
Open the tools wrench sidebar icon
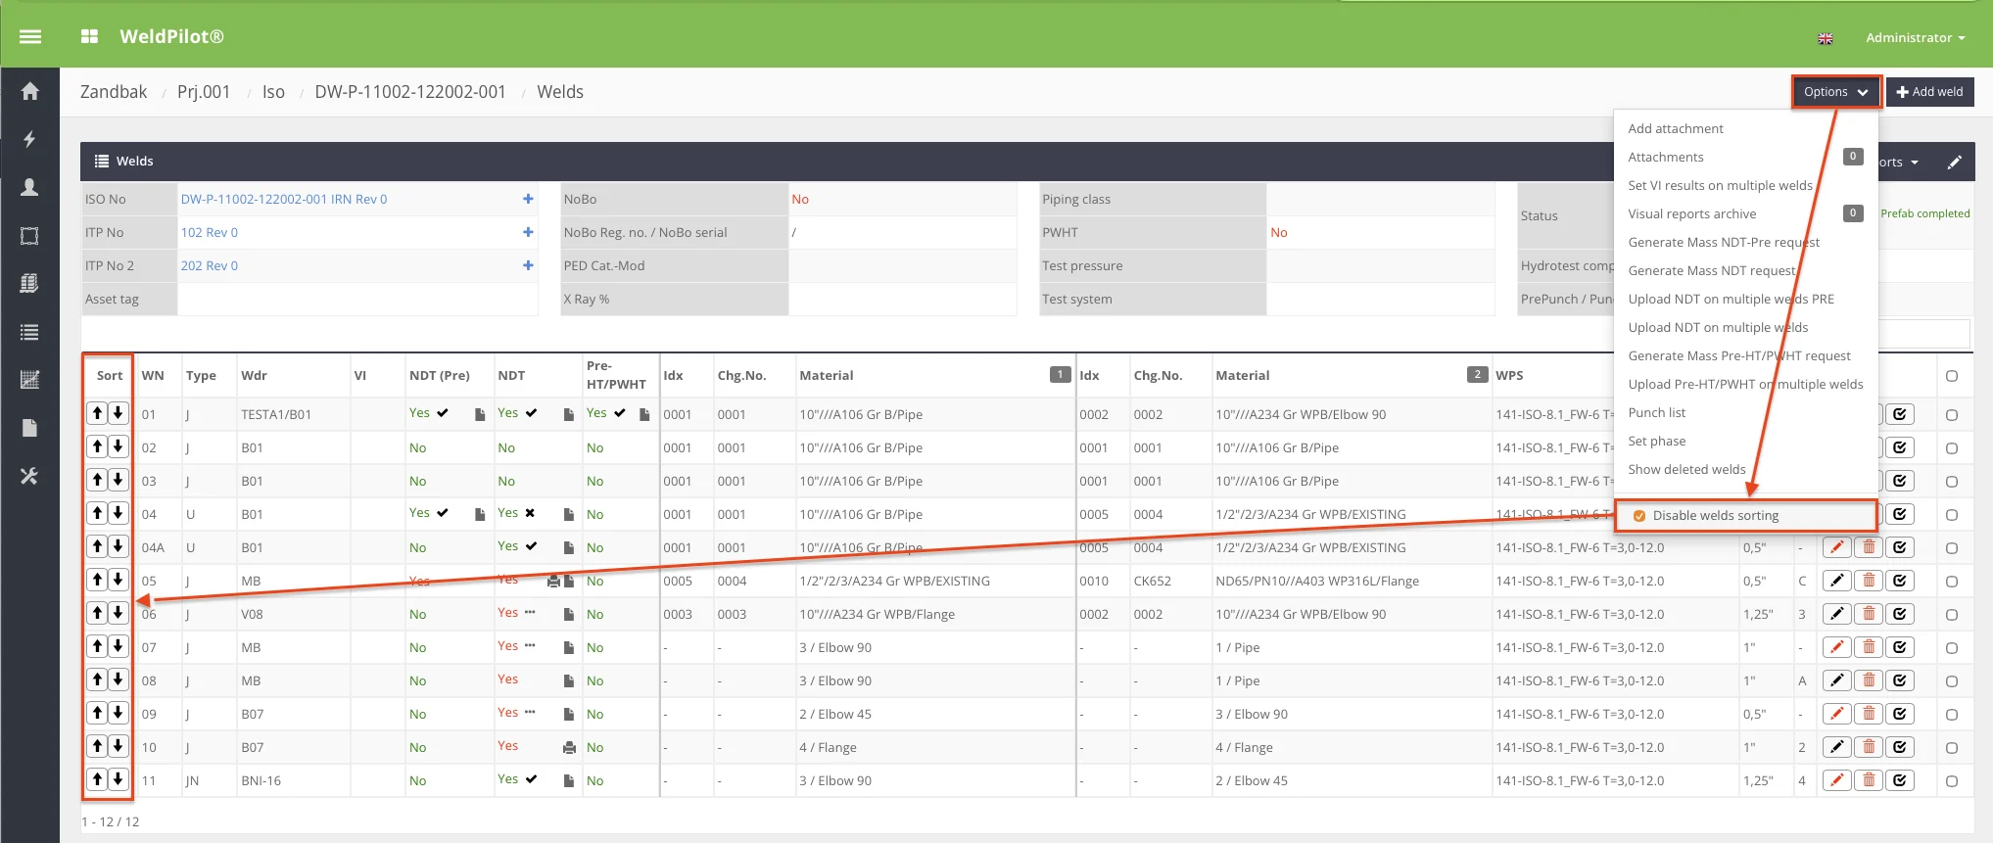click(x=30, y=476)
